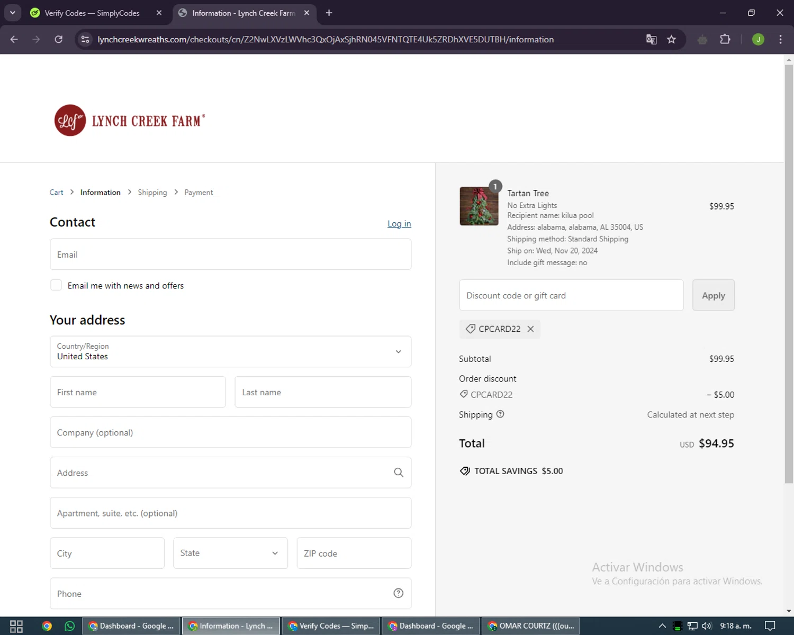The width and height of the screenshot is (794, 635).
Task: Click the translate page icon
Action: click(x=652, y=39)
